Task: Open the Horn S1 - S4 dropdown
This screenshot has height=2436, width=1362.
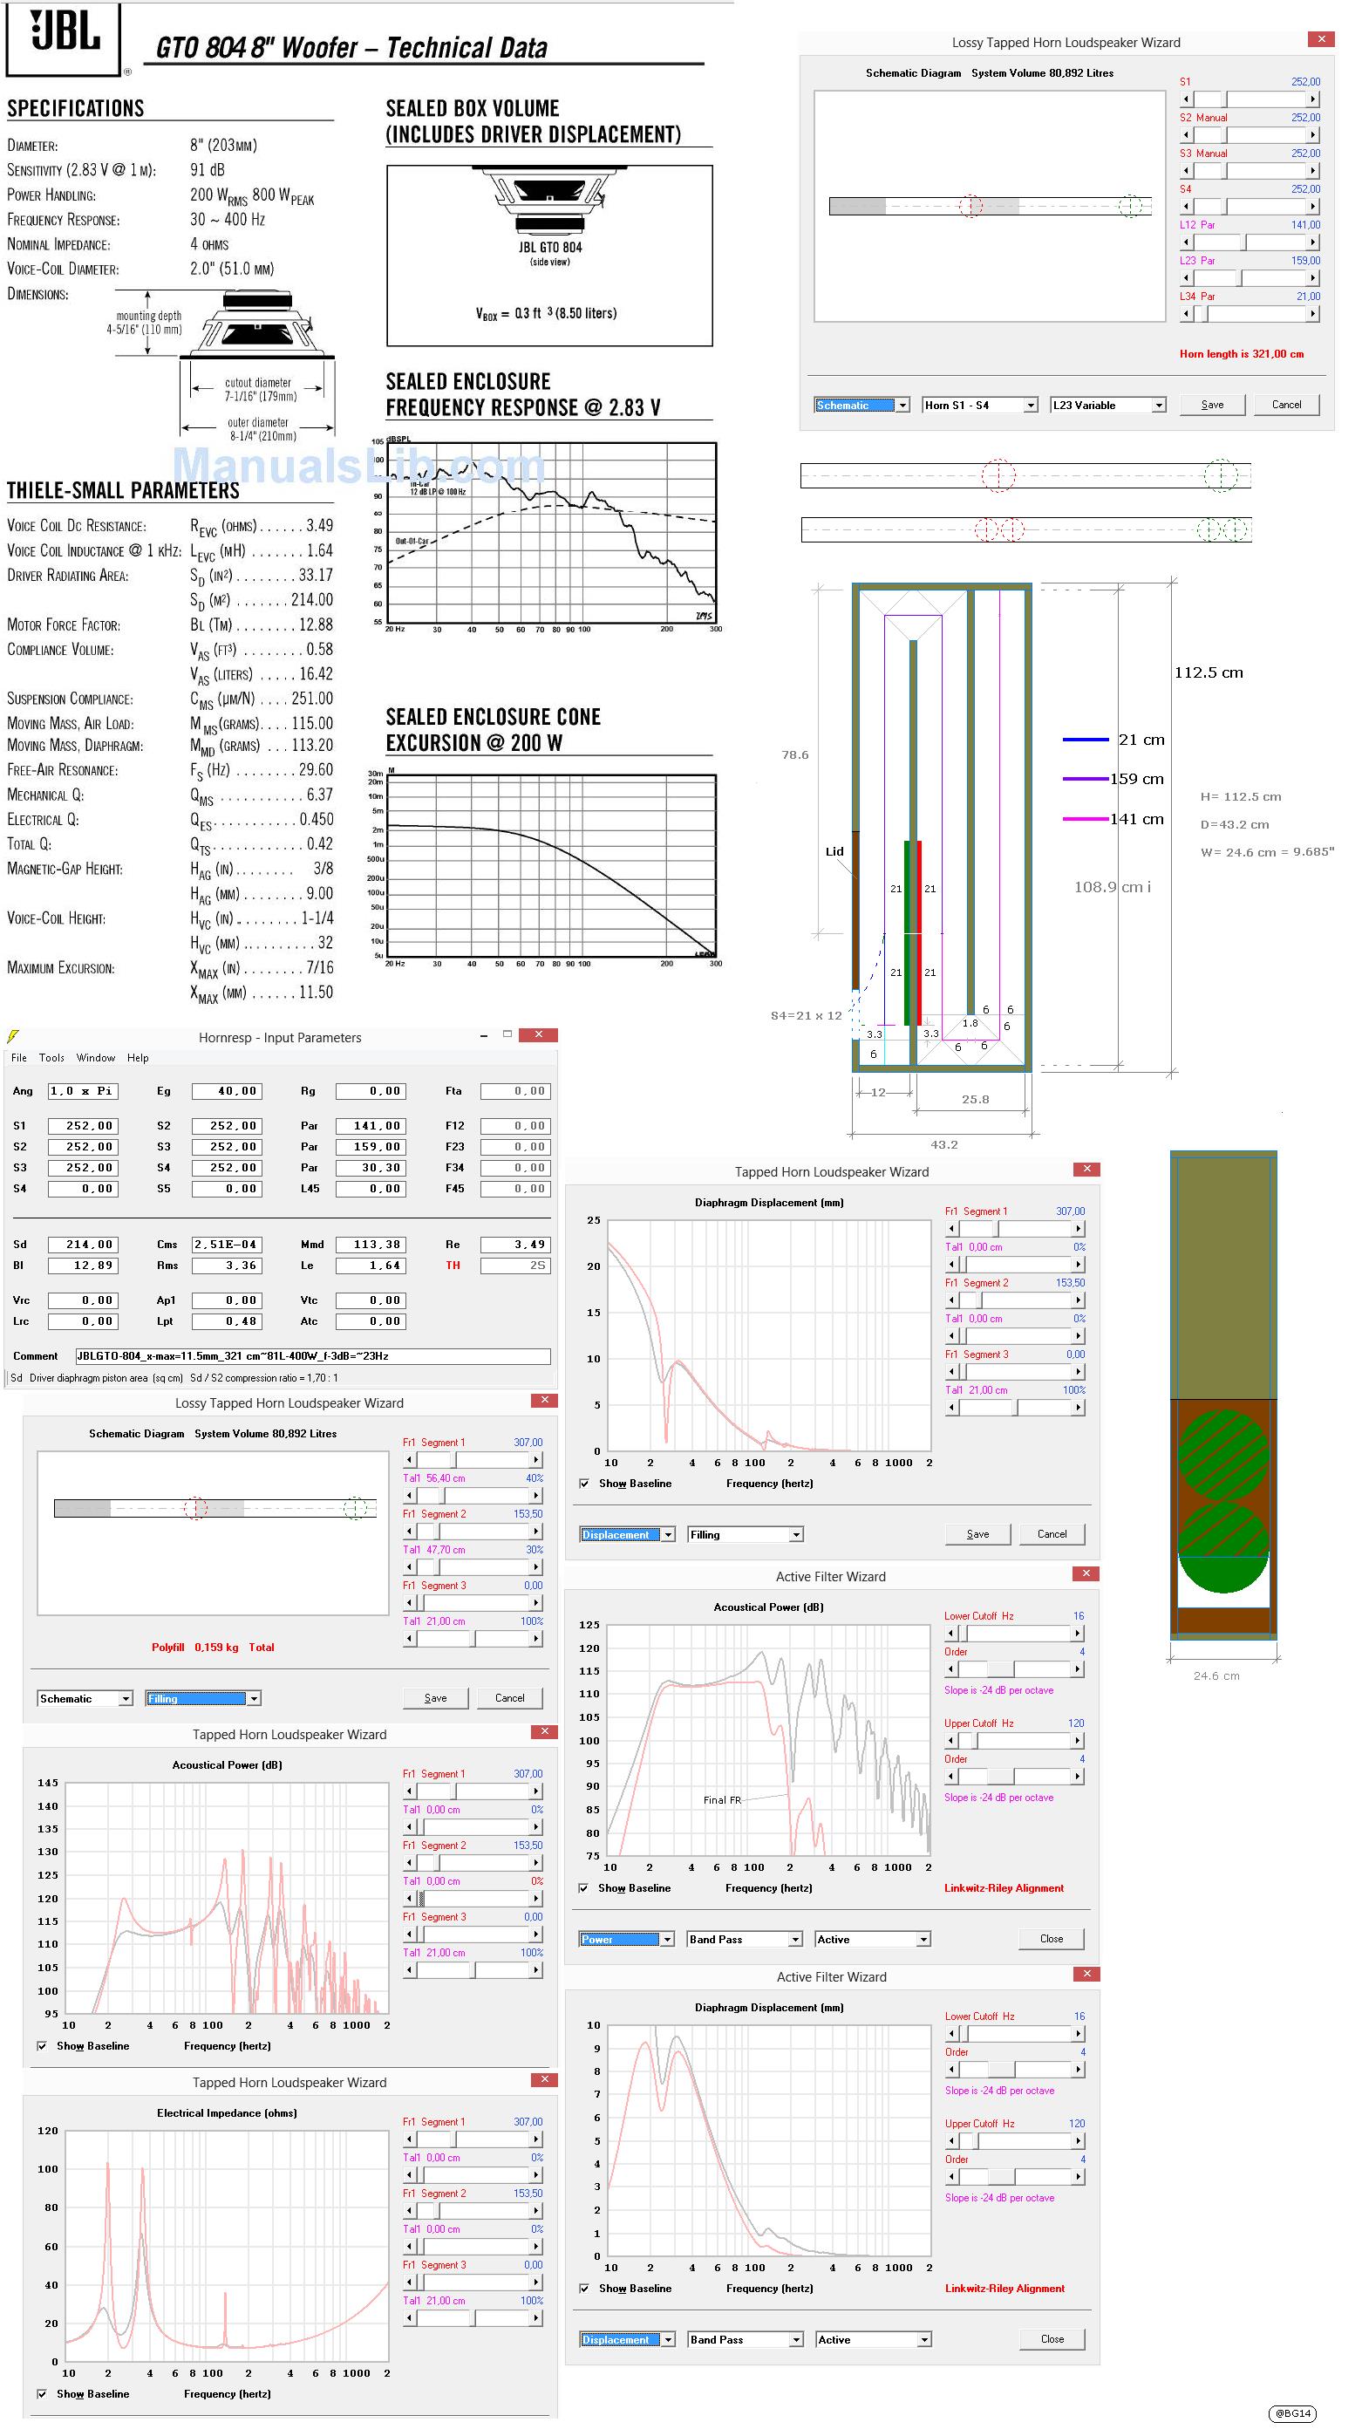Action: point(980,406)
